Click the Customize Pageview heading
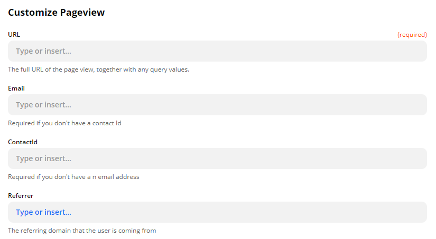Screen dimensions: 436x239 coord(56,13)
